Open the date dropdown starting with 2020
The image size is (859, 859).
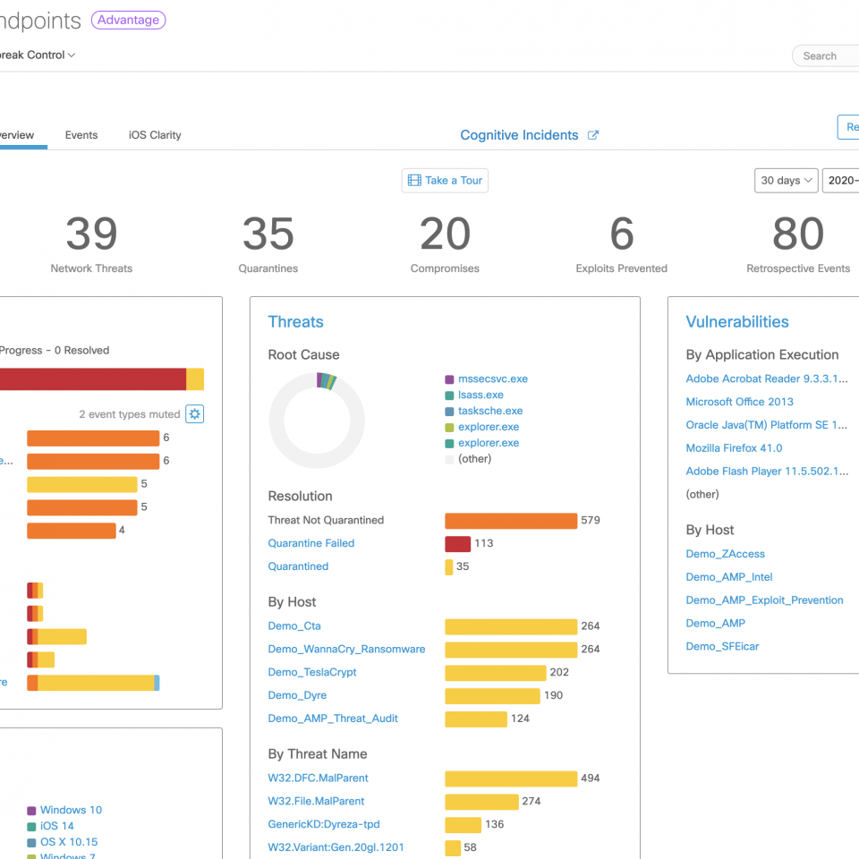[841, 181]
